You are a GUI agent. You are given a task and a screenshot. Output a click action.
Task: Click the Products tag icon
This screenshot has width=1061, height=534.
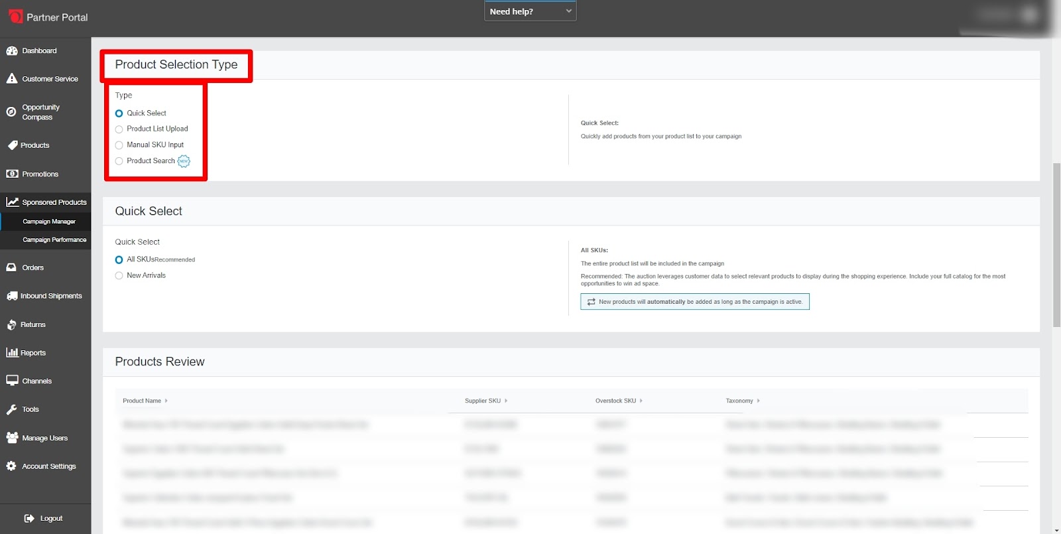pyautogui.click(x=12, y=145)
